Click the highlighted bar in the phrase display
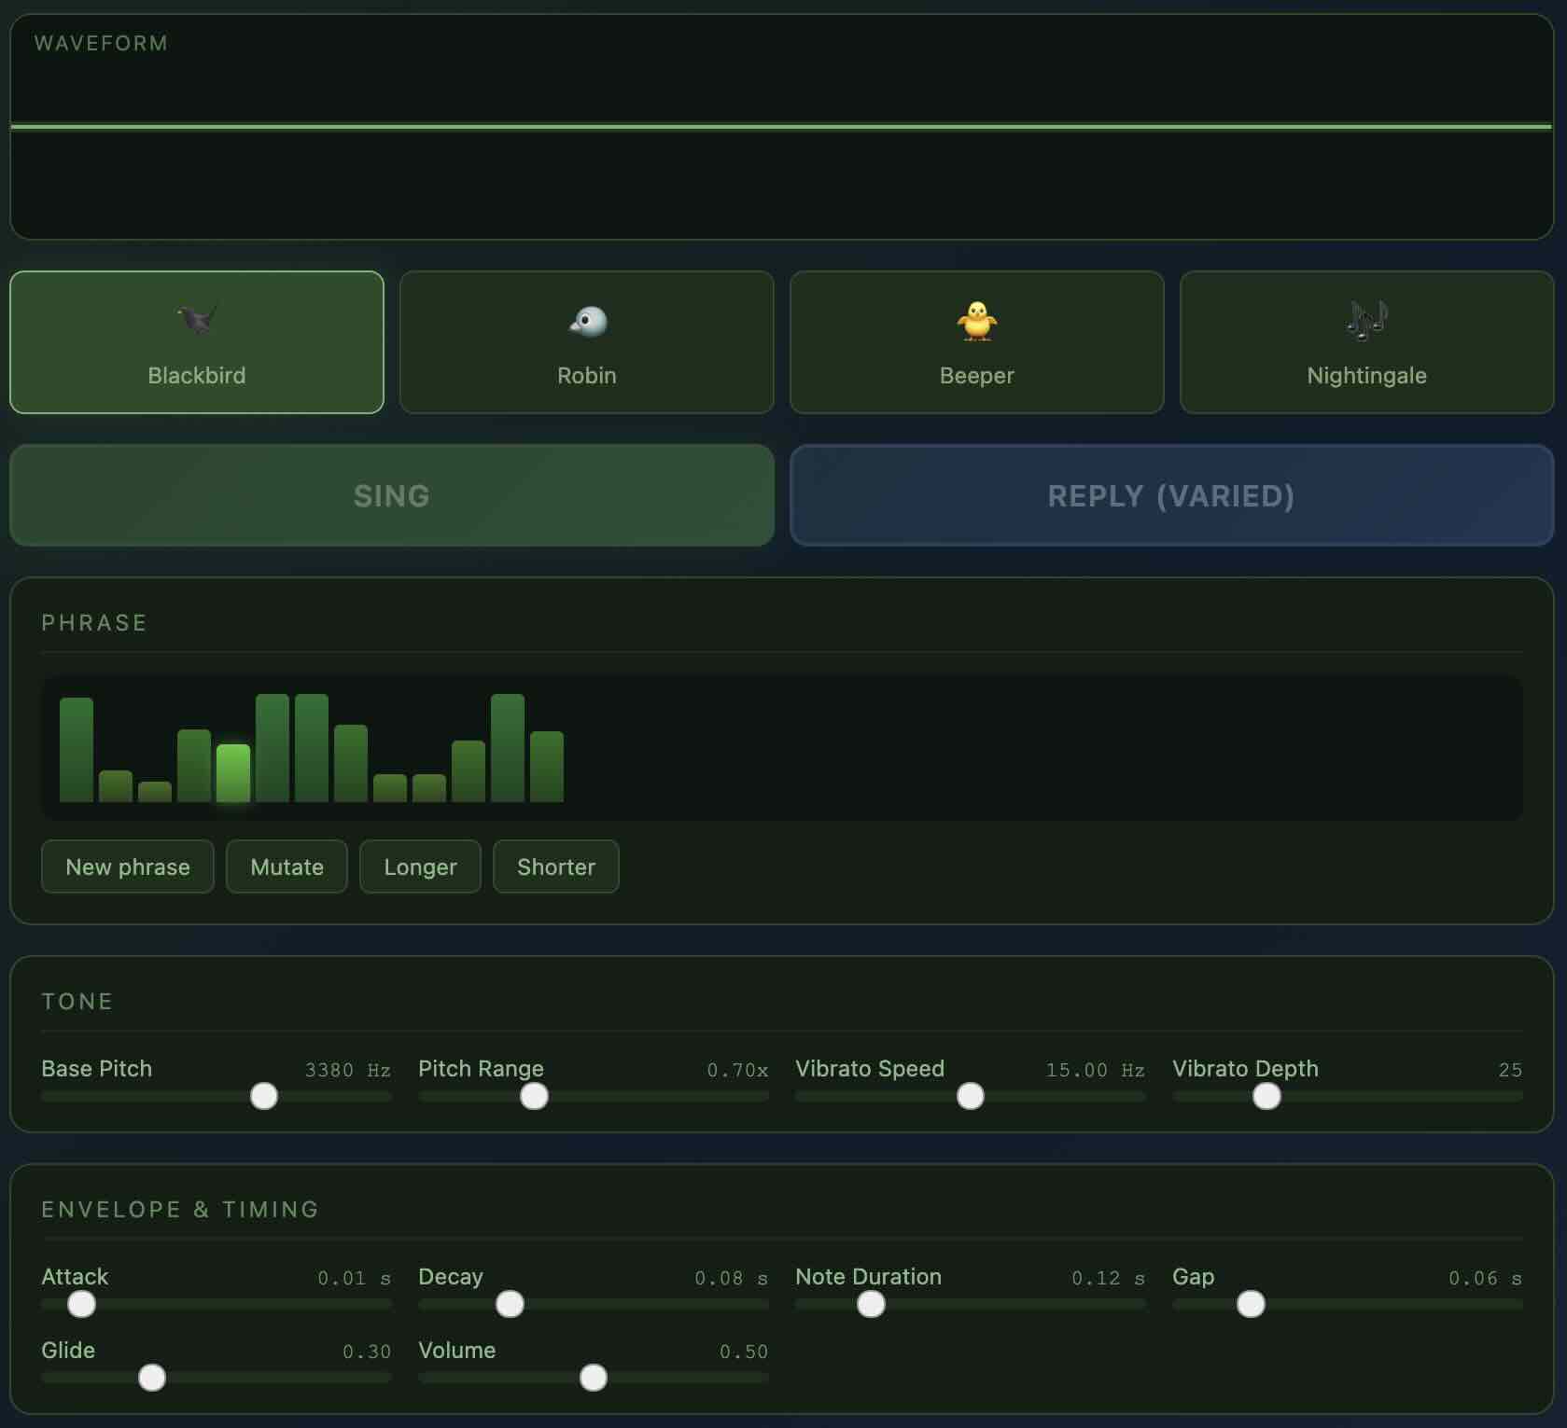The image size is (1567, 1428). 231,774
